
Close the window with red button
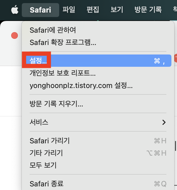[x=15, y=35]
